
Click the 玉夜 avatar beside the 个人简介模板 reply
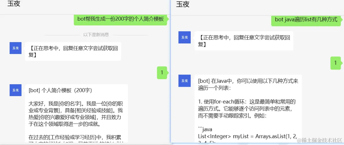coord(16,90)
